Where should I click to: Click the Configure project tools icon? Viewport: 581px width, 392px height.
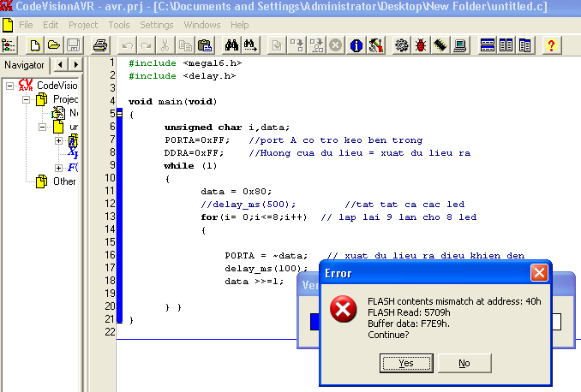pyautogui.click(x=375, y=45)
